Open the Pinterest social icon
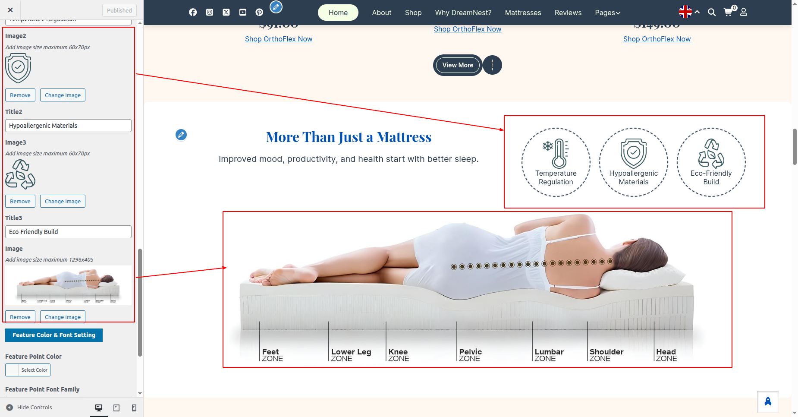Viewport: 798px width, 417px height. [259, 13]
